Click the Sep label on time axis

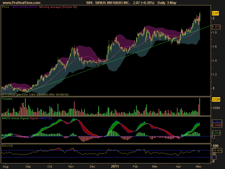pos(28,166)
